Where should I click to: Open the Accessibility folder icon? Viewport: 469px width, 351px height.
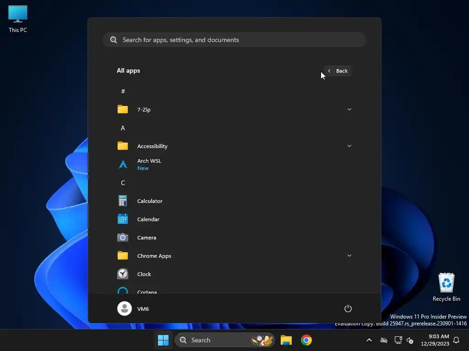123,146
